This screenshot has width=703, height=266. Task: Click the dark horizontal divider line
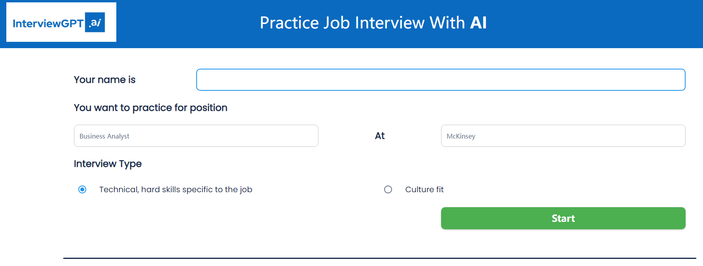point(379,258)
